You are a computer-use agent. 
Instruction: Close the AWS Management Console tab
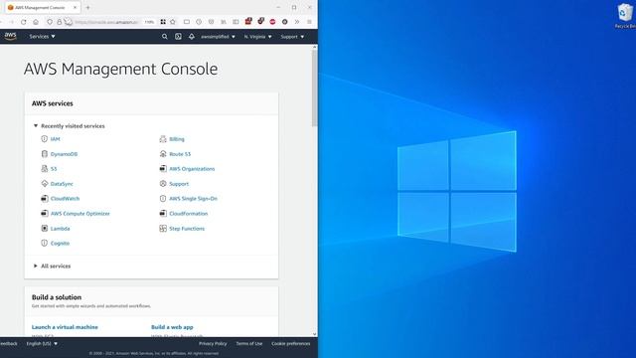pos(75,7)
